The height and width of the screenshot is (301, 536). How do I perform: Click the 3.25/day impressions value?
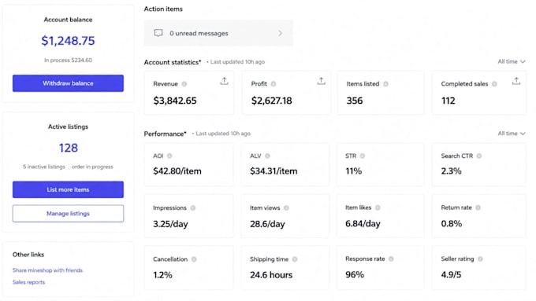pos(170,224)
